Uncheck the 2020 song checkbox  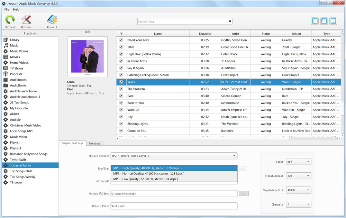tap(121, 47)
